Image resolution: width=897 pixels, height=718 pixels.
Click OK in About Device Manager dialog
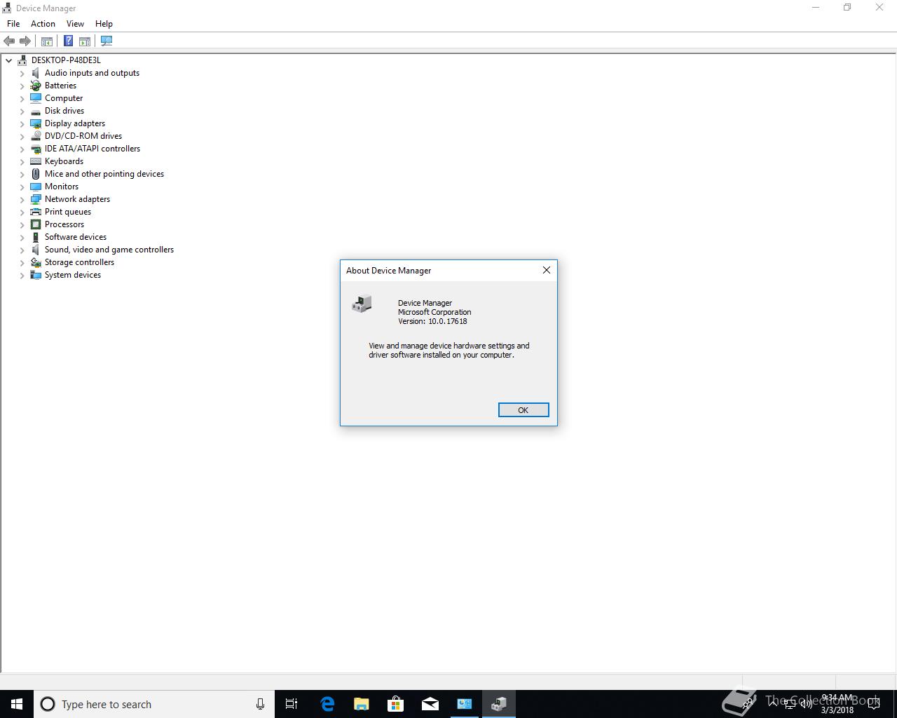click(x=523, y=410)
